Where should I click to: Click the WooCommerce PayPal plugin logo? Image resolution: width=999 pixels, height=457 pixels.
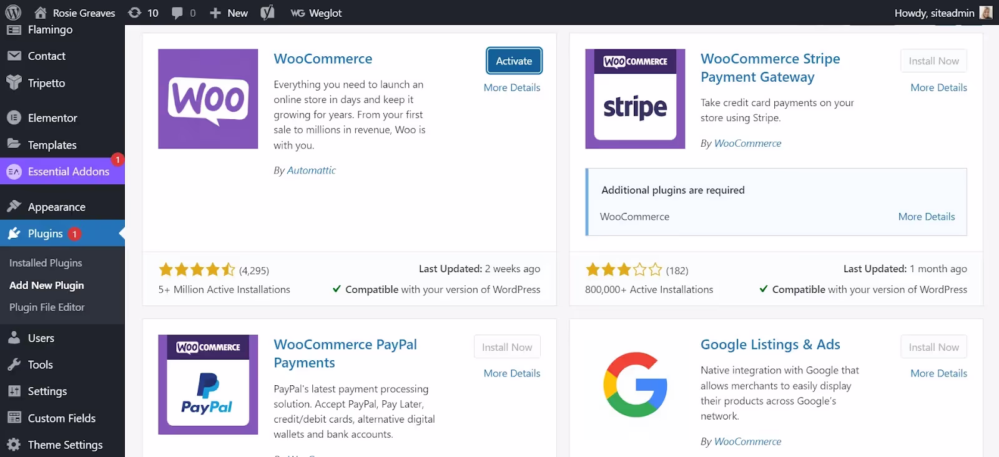(x=208, y=385)
